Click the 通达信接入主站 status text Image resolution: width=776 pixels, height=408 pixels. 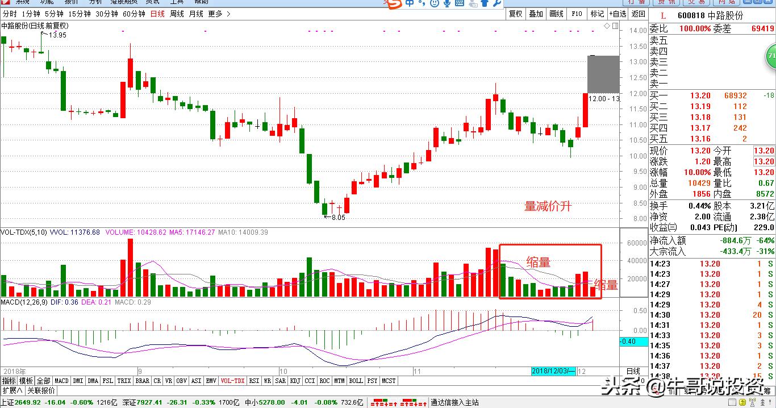click(454, 402)
